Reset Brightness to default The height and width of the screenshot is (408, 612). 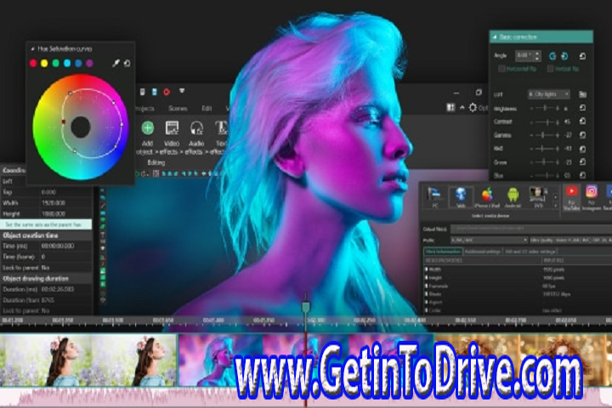tap(582, 108)
